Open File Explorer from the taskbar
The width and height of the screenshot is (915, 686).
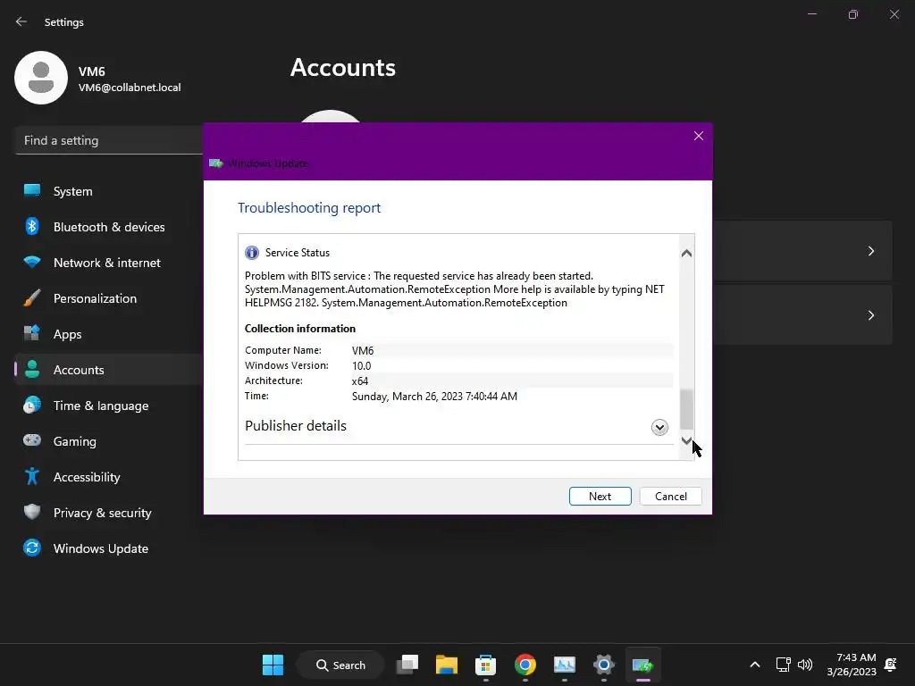pyautogui.click(x=447, y=665)
